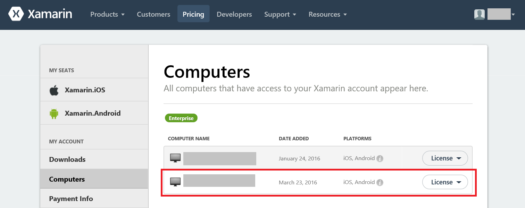The height and width of the screenshot is (208, 525).
Task: Click the Xamarin wordmark in the header
Action: [50, 14]
